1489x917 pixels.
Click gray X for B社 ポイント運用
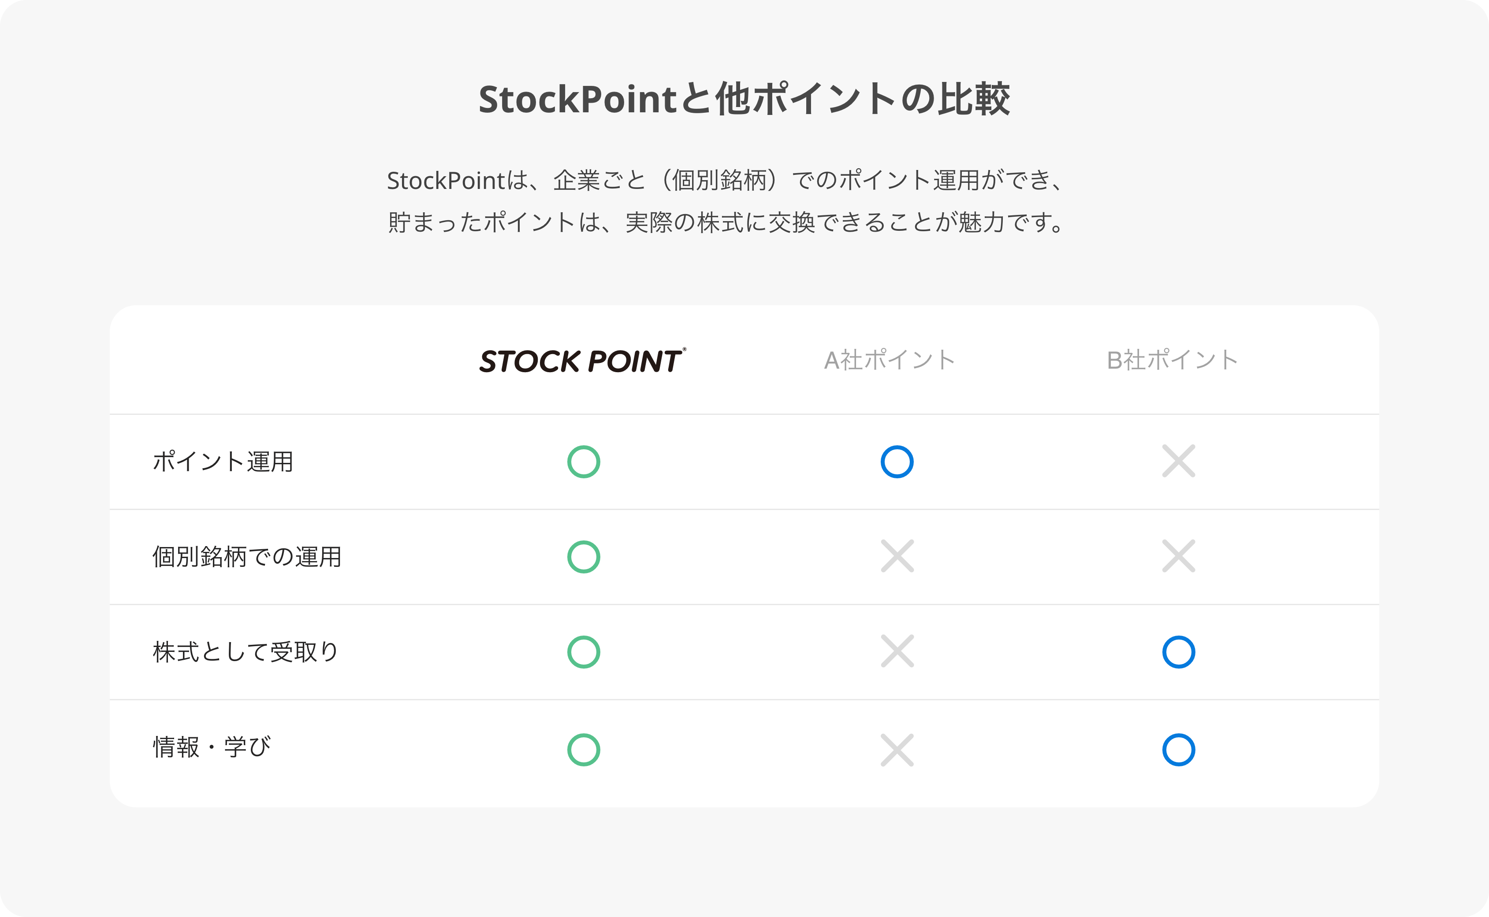pyautogui.click(x=1178, y=461)
